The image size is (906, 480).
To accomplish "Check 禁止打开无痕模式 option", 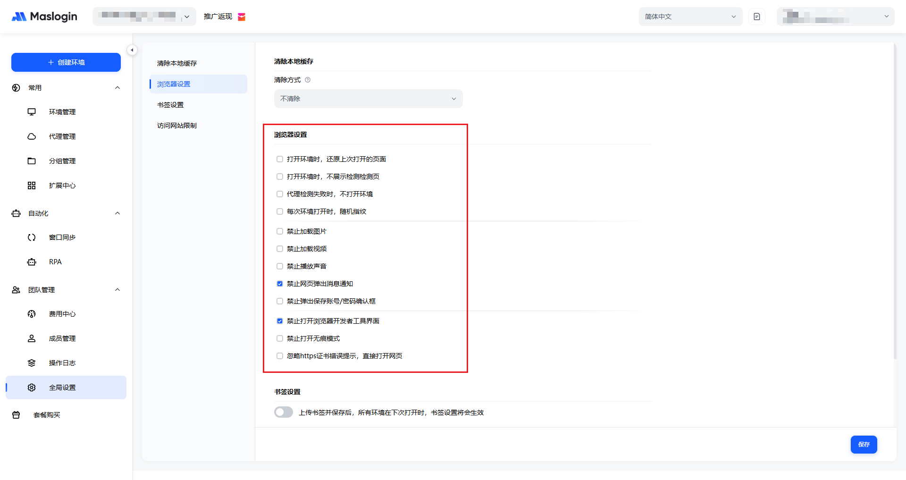I will [x=280, y=338].
